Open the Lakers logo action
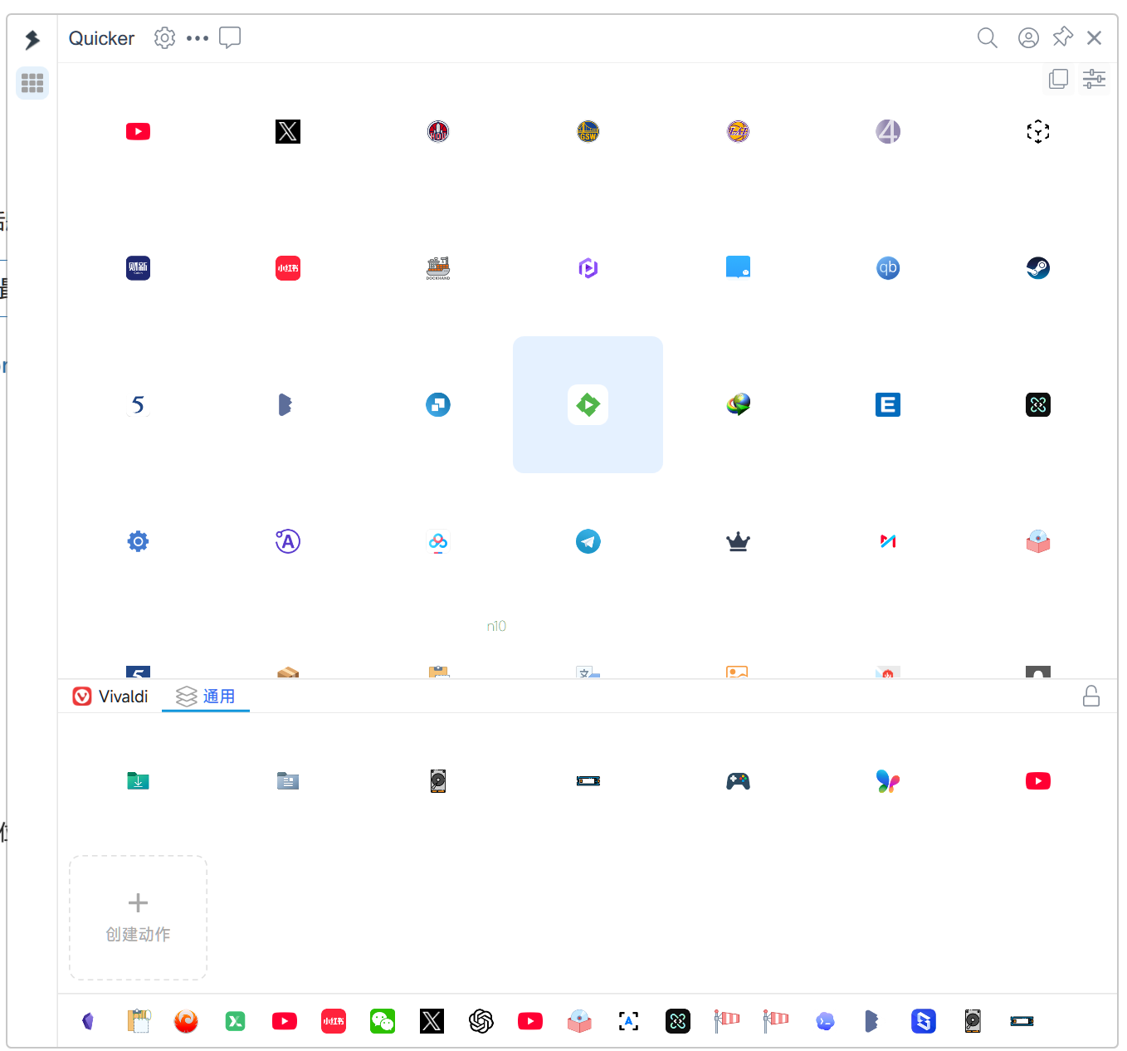Screen dimensions: 1127x1051 click(738, 131)
